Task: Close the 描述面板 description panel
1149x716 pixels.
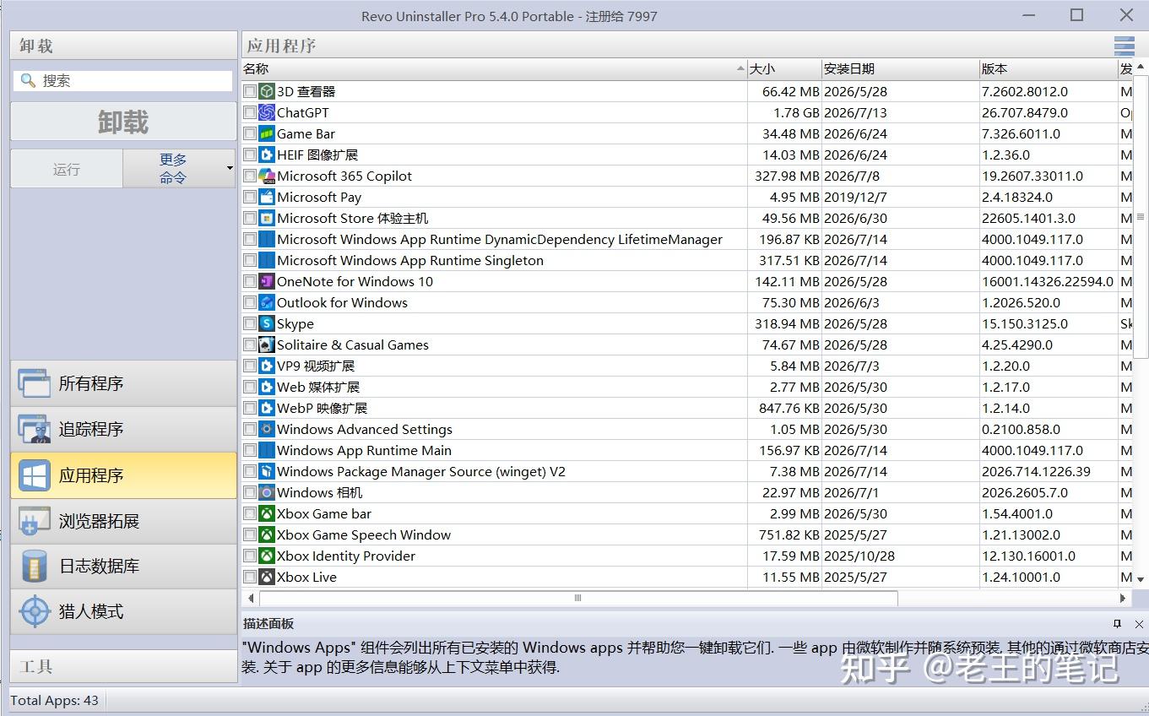Action: [x=1139, y=624]
